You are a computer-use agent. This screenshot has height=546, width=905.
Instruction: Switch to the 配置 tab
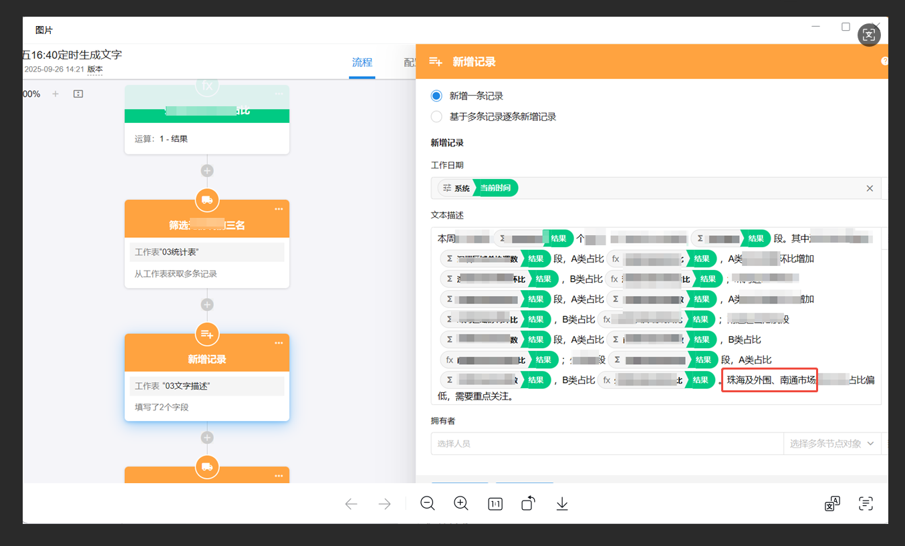pos(411,62)
